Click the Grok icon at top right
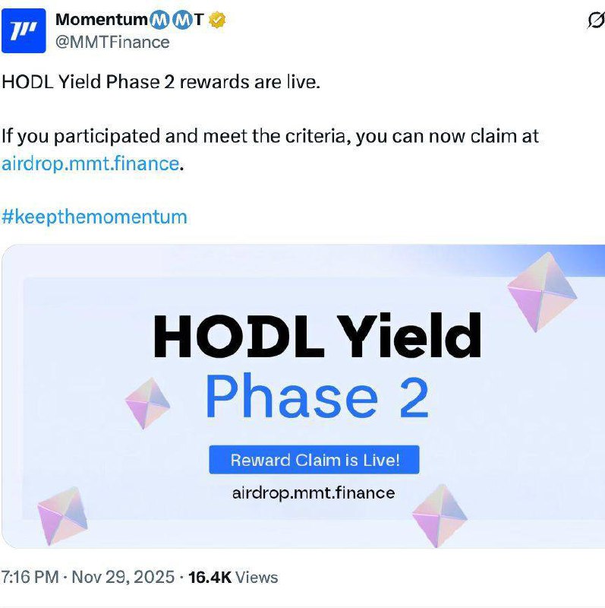Screen dimensions: 605x608 596,21
